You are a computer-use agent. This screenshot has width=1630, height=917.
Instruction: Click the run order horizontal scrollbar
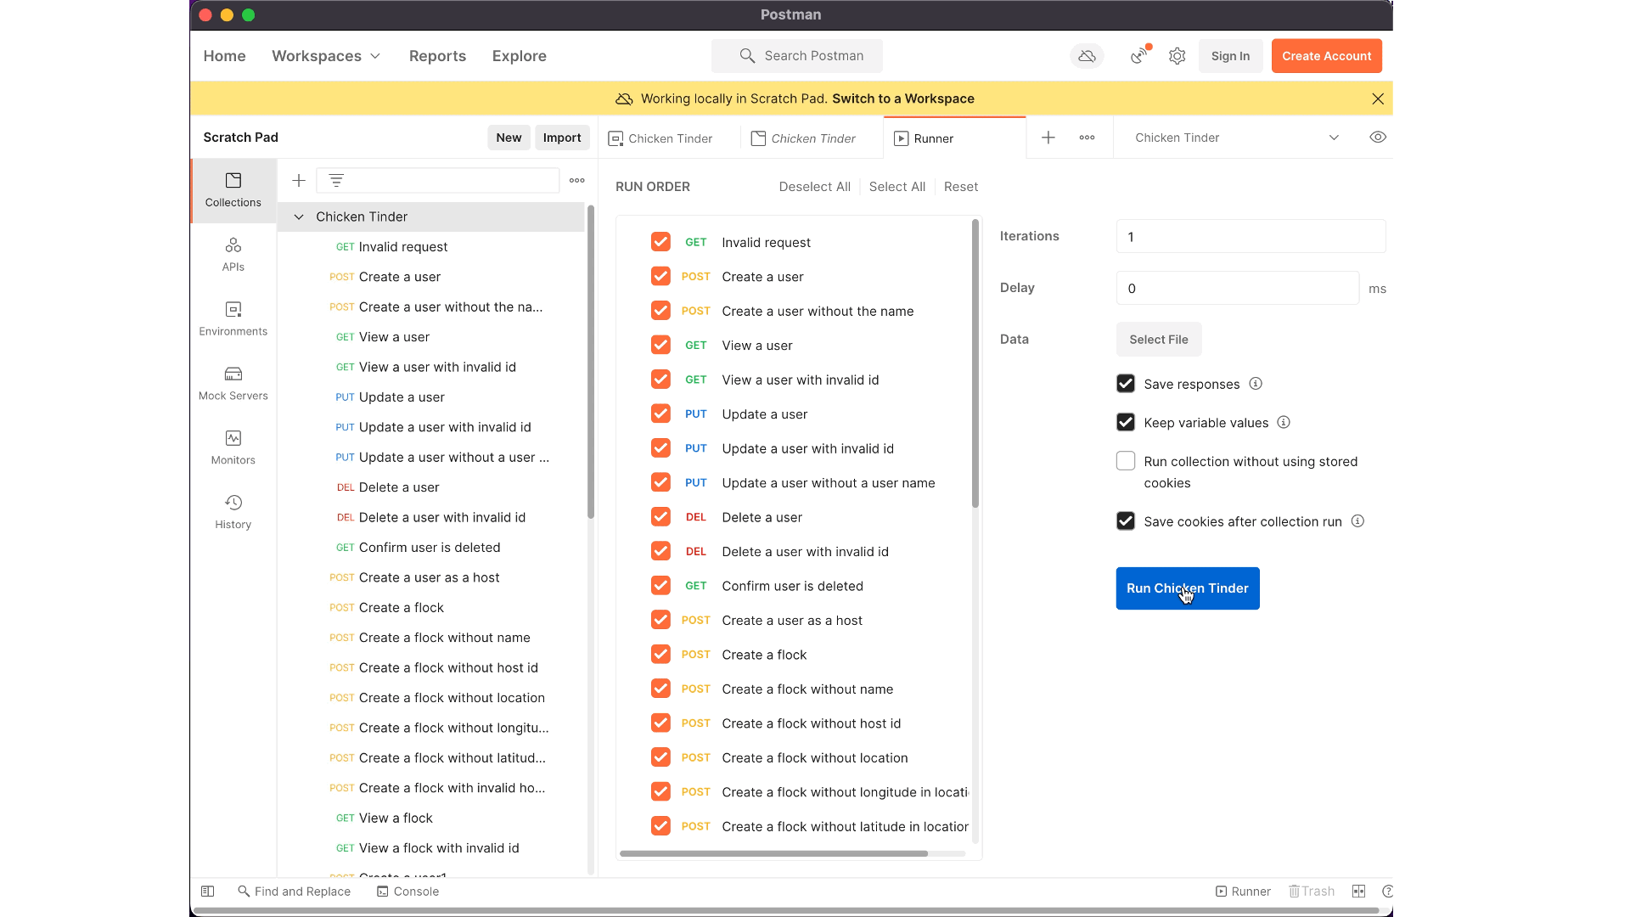(x=773, y=853)
